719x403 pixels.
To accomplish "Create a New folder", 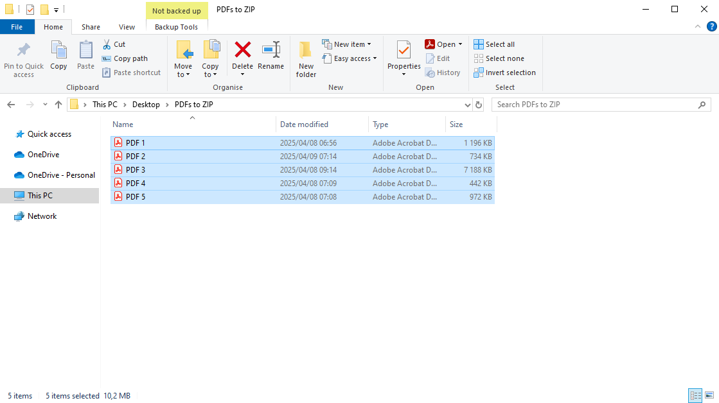I will [306, 58].
